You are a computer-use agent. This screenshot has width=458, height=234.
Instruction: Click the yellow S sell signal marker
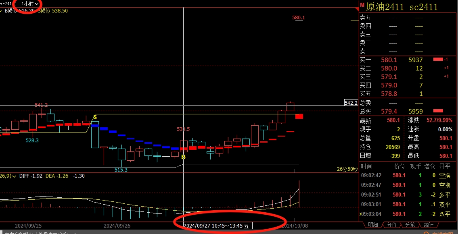pos(95,117)
